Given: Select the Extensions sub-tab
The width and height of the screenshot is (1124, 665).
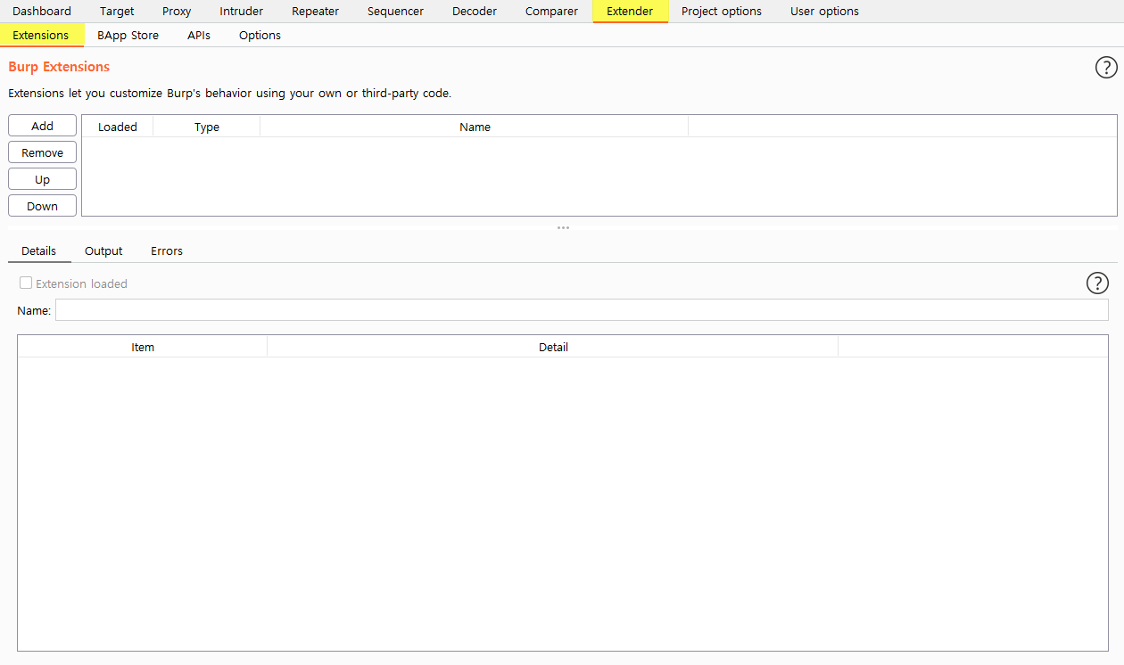Looking at the screenshot, I should 41,35.
